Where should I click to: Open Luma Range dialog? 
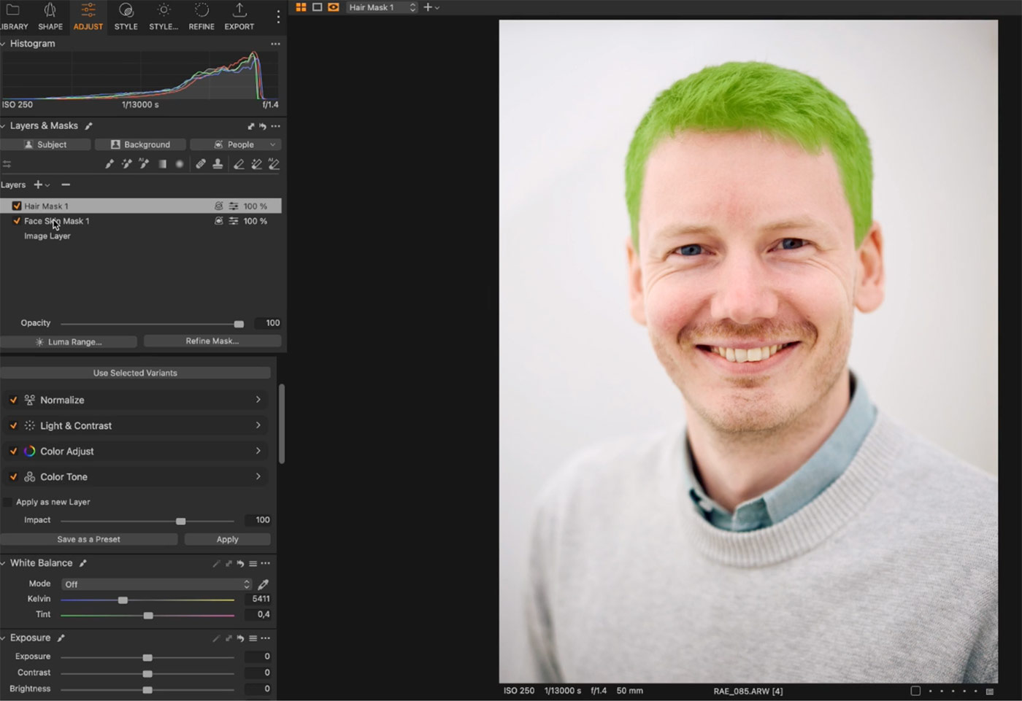point(69,341)
